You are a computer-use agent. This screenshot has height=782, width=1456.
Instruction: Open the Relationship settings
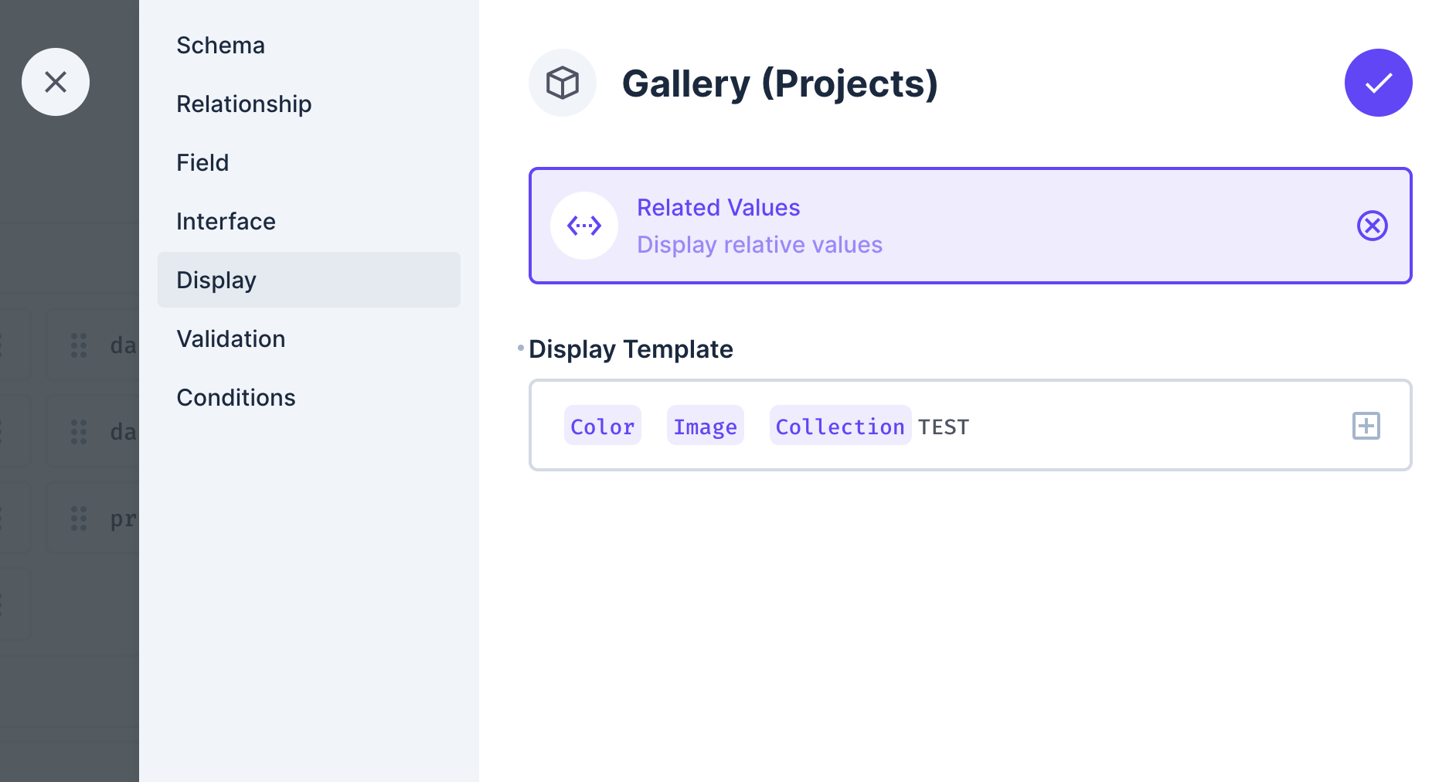(244, 104)
